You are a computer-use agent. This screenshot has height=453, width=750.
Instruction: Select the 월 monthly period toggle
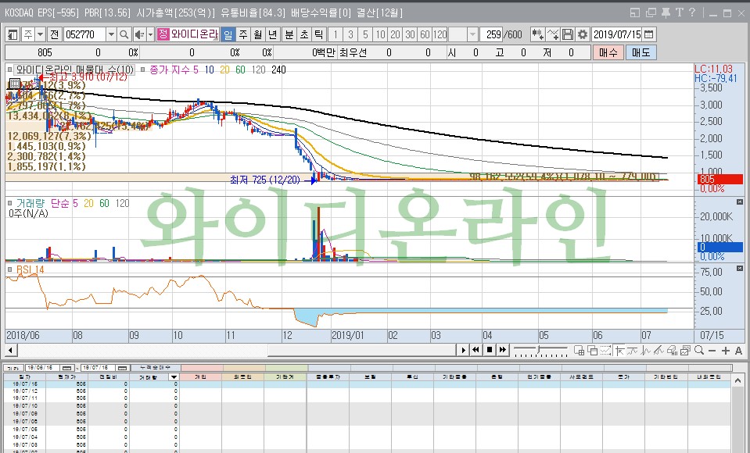click(x=258, y=34)
